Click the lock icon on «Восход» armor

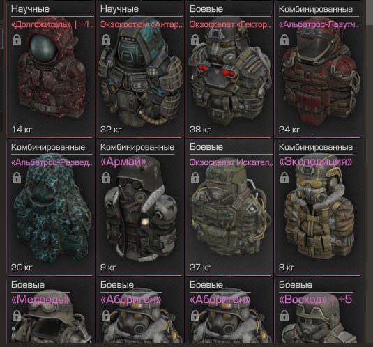[x=284, y=316]
